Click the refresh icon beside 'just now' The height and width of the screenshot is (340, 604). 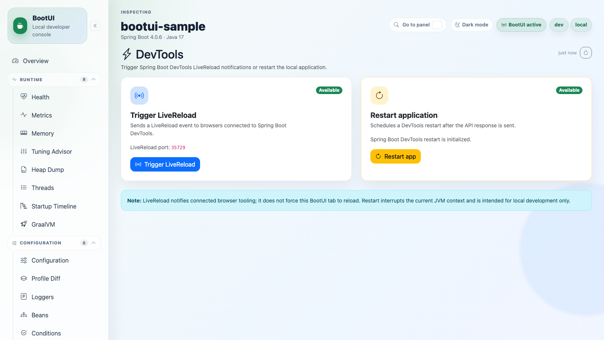[x=586, y=53]
